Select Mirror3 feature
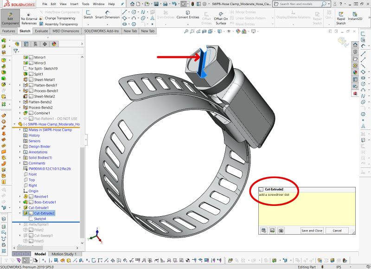Screen dimensions: 371x269 (x=40, y=63)
